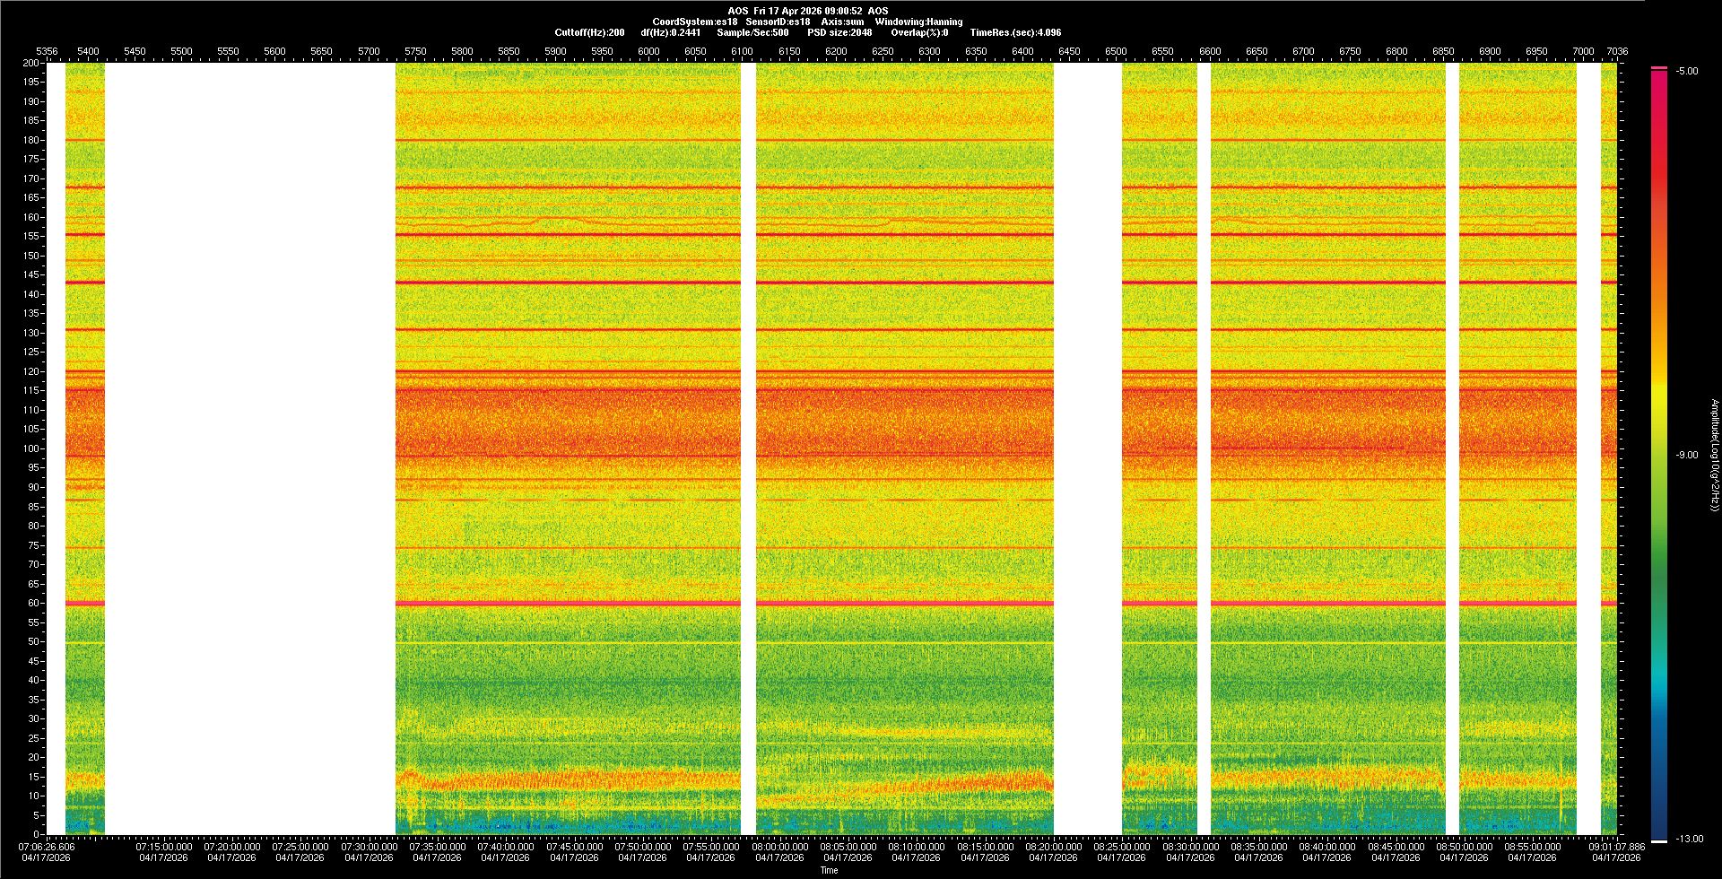Select the Cutoff(Hz):200 header text
This screenshot has width=1722, height=879.
pos(589,32)
